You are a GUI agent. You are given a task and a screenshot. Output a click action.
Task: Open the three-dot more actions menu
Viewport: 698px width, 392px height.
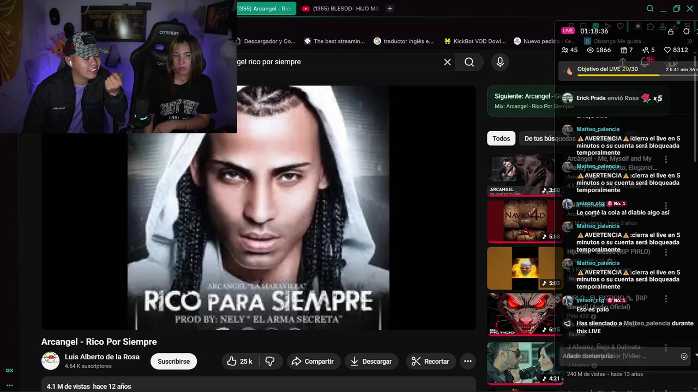click(467, 362)
